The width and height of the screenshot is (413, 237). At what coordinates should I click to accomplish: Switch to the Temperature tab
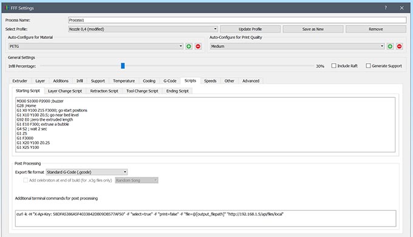point(124,81)
